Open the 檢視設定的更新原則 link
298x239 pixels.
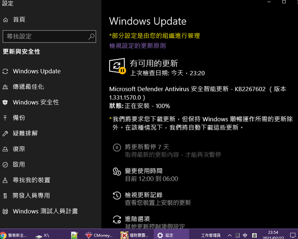coord(137,46)
